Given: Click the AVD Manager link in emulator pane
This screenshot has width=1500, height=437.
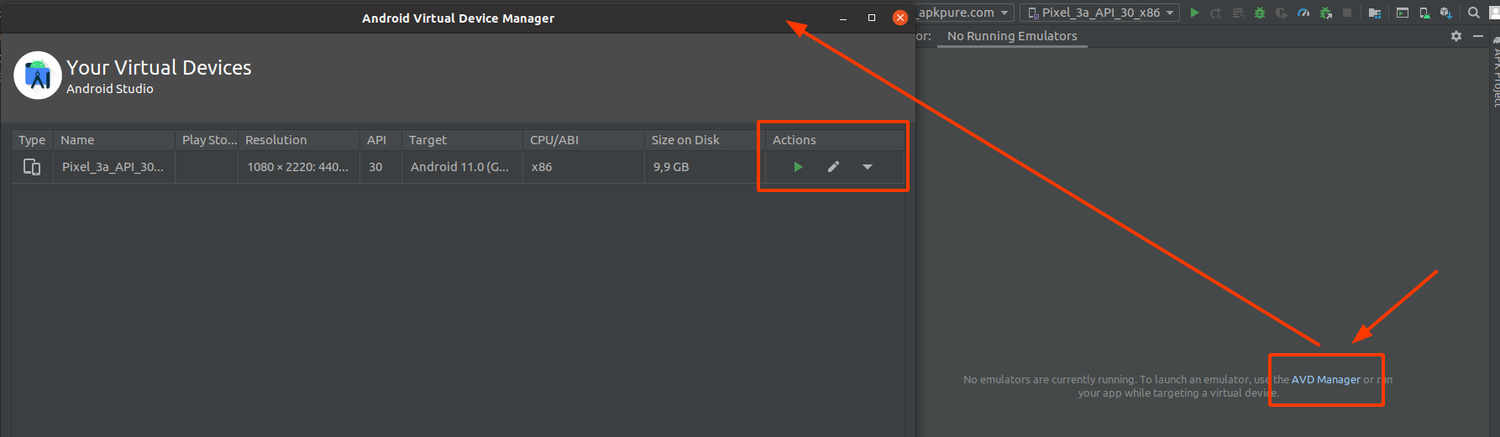Looking at the screenshot, I should tap(1325, 380).
